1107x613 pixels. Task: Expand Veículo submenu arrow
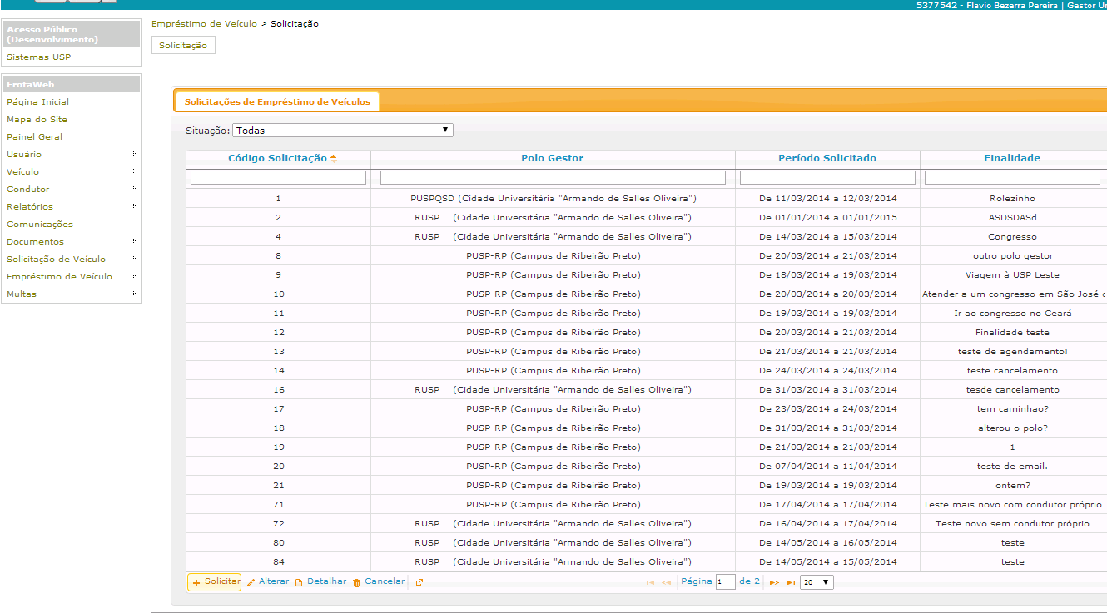133,171
